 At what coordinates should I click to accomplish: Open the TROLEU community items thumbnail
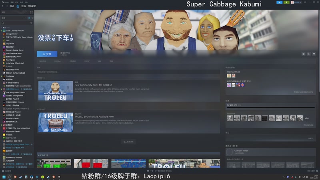(56, 91)
